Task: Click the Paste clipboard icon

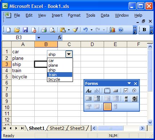Action: (x=63, y=30)
